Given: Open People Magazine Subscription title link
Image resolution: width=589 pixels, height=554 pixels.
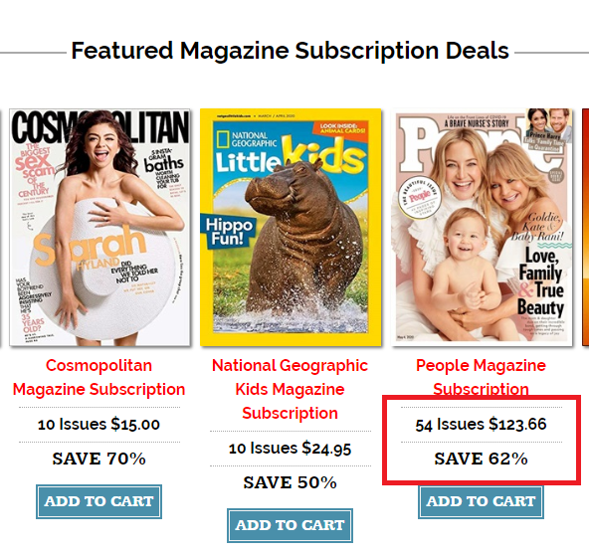Looking at the screenshot, I should click(x=481, y=377).
